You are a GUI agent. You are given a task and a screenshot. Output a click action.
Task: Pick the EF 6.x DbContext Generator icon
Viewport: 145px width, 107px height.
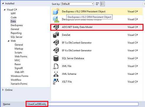pos(56,50)
